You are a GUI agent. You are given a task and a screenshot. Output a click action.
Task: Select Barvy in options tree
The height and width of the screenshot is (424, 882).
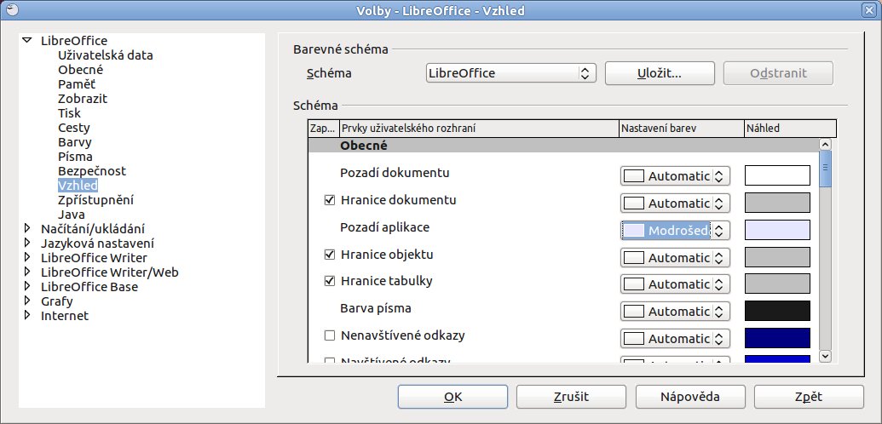pos(74,141)
